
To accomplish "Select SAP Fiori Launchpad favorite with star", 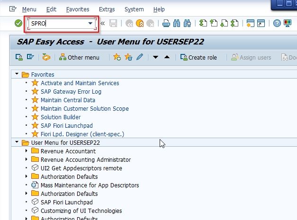I will pyautogui.click(x=67, y=125).
